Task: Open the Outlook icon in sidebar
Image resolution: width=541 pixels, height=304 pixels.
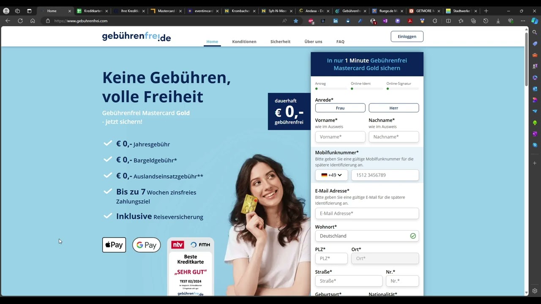Action: tap(535, 89)
